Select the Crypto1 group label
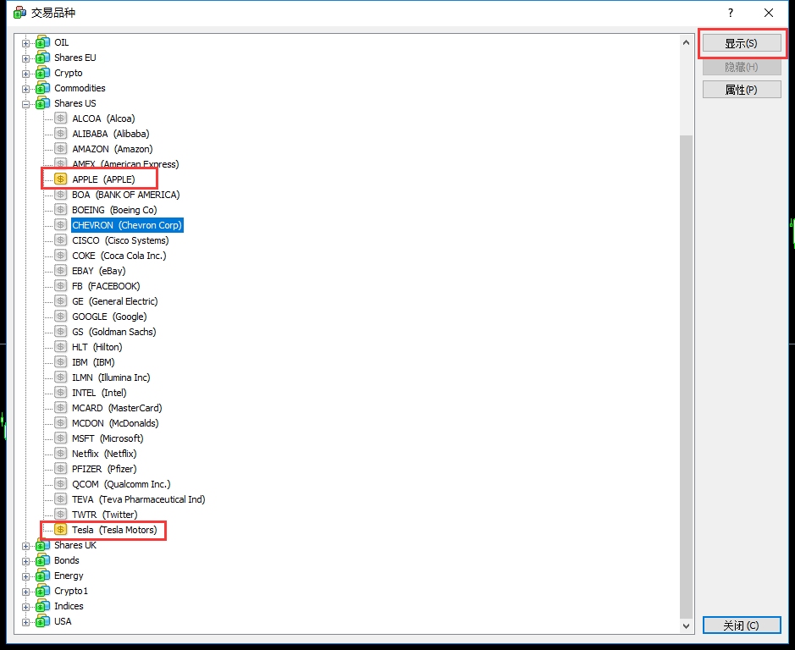This screenshot has width=795, height=650. (x=71, y=591)
